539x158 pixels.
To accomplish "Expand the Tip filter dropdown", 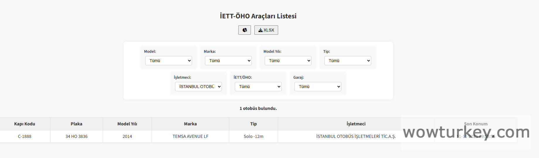I will pyautogui.click(x=348, y=61).
